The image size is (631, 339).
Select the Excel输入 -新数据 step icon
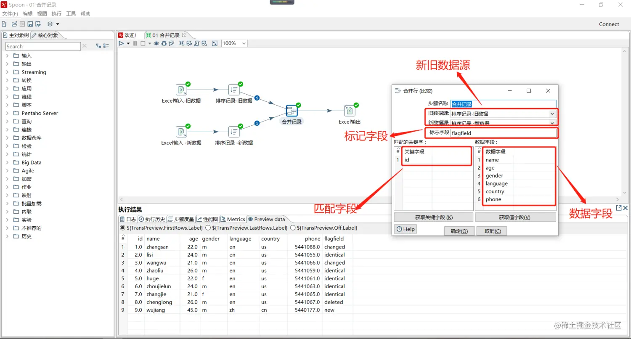click(181, 132)
